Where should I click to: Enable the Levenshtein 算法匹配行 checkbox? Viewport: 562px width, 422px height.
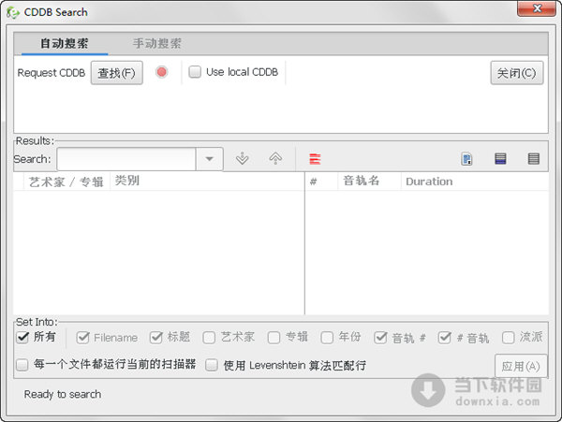(212, 365)
